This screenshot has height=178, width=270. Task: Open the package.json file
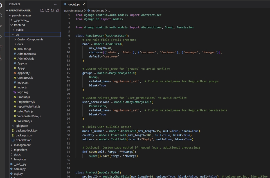coord(24,135)
